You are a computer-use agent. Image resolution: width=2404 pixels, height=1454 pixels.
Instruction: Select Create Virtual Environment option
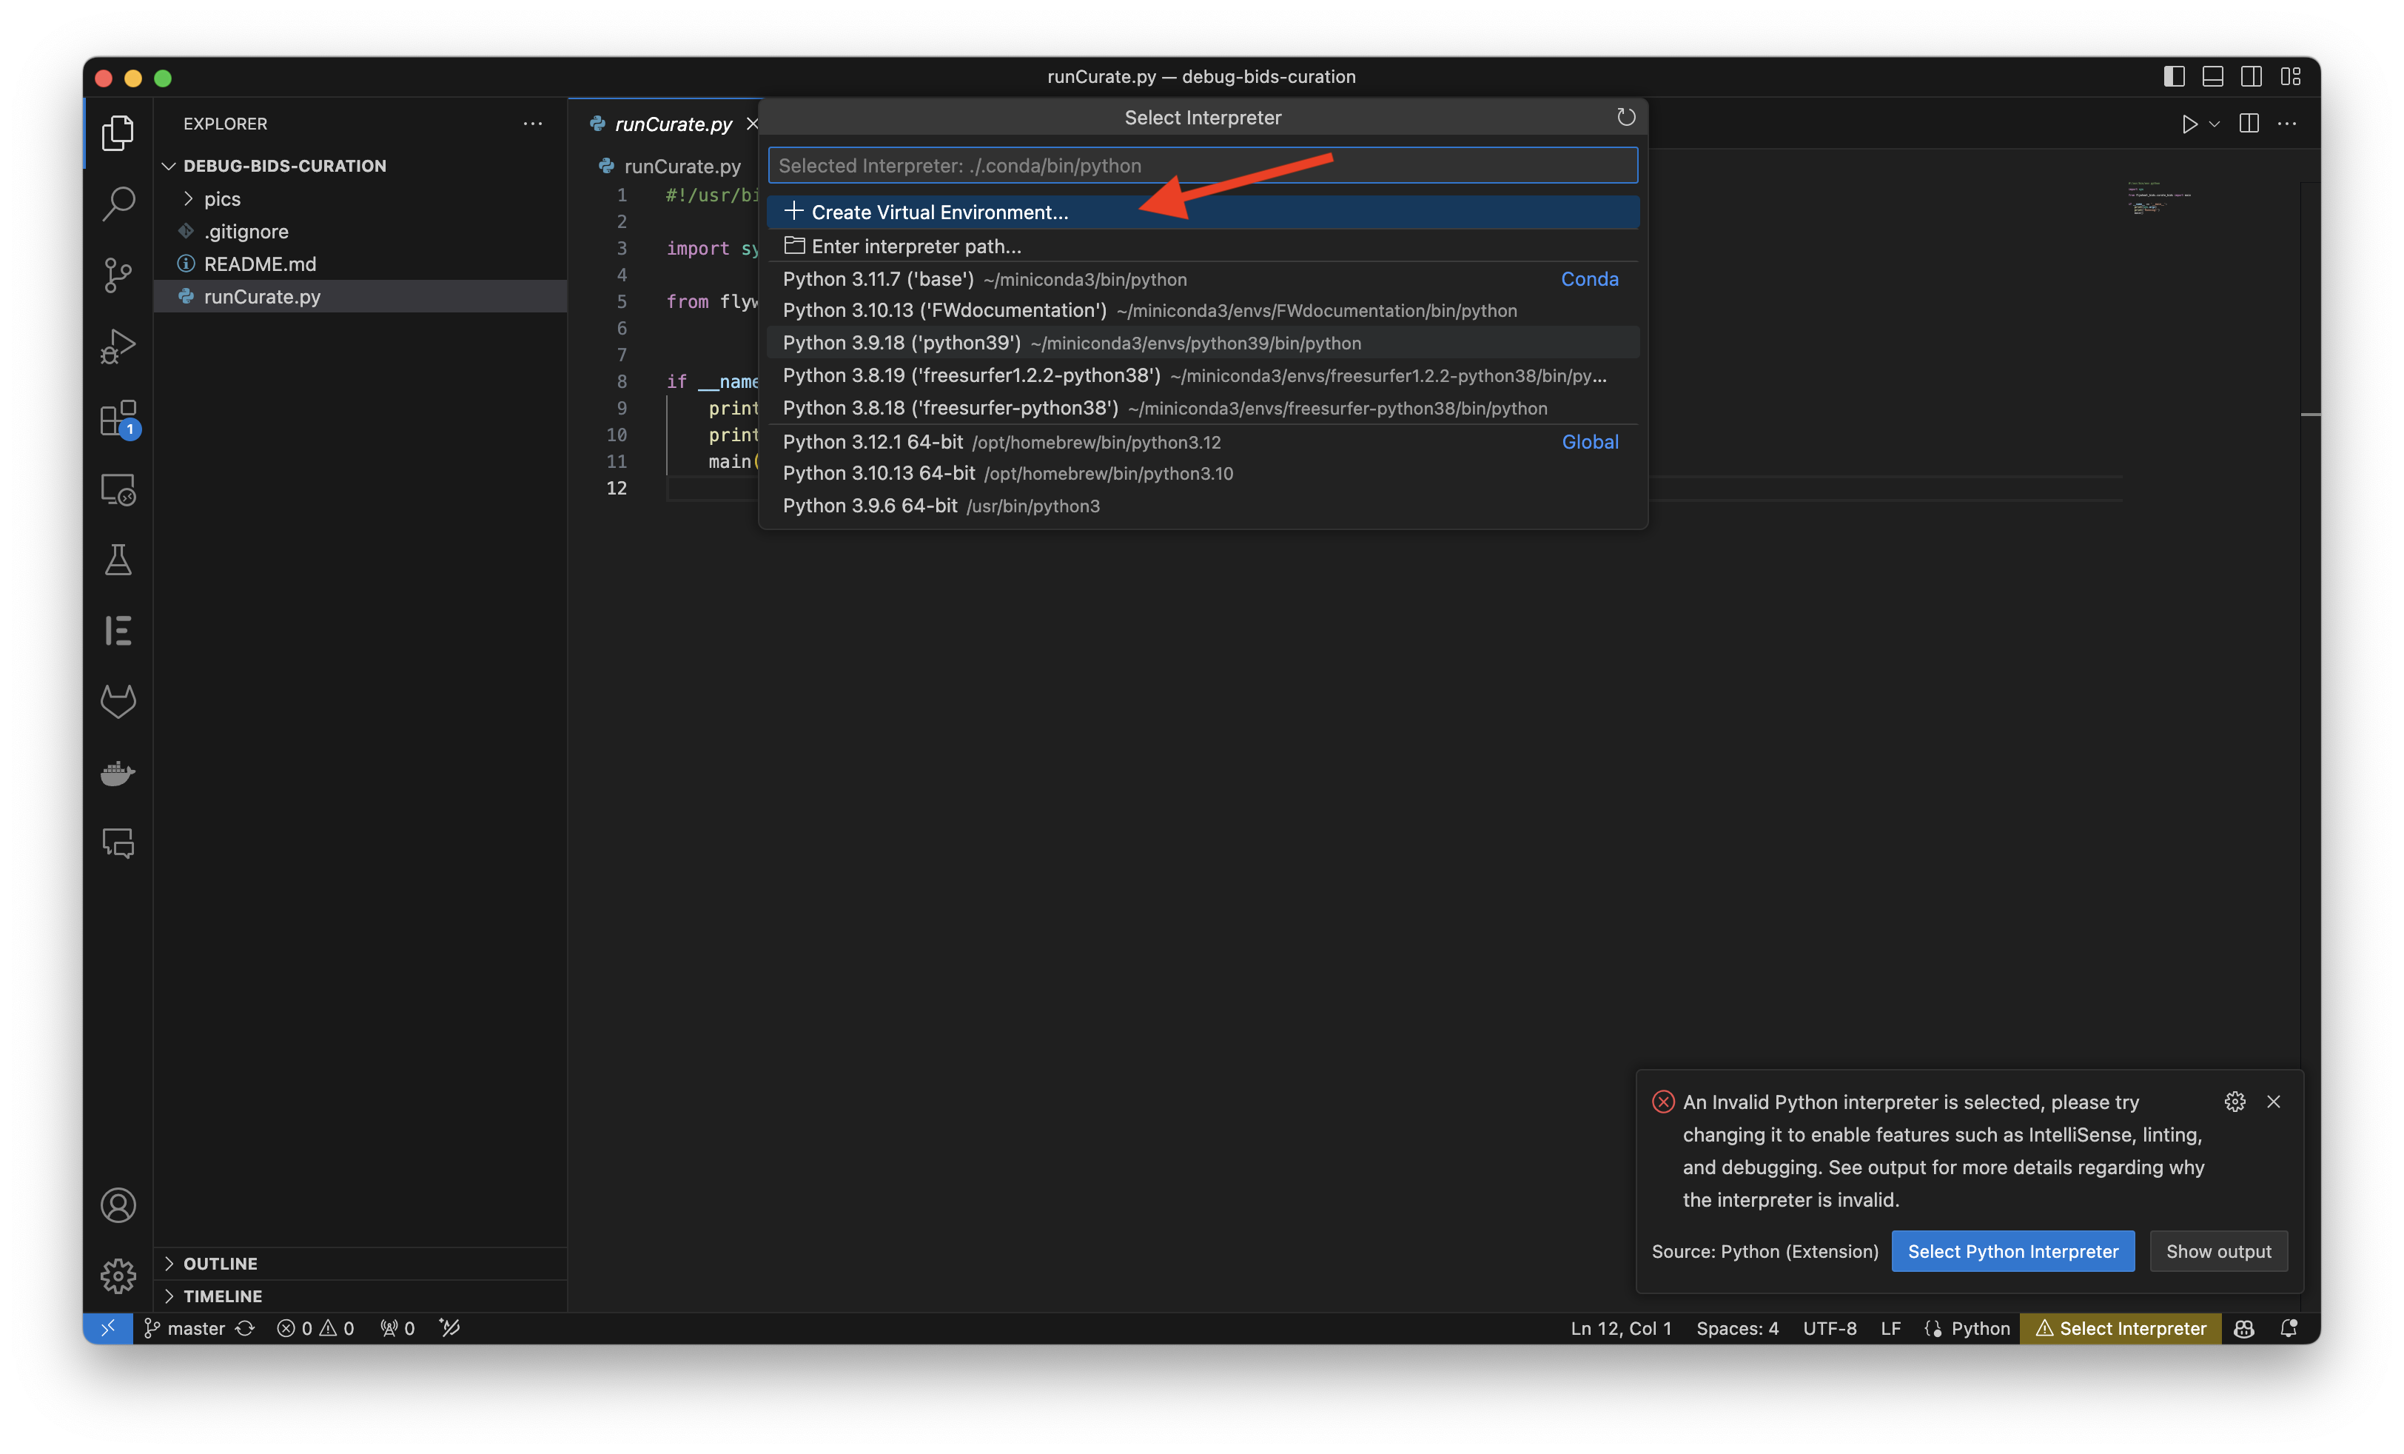1203,212
